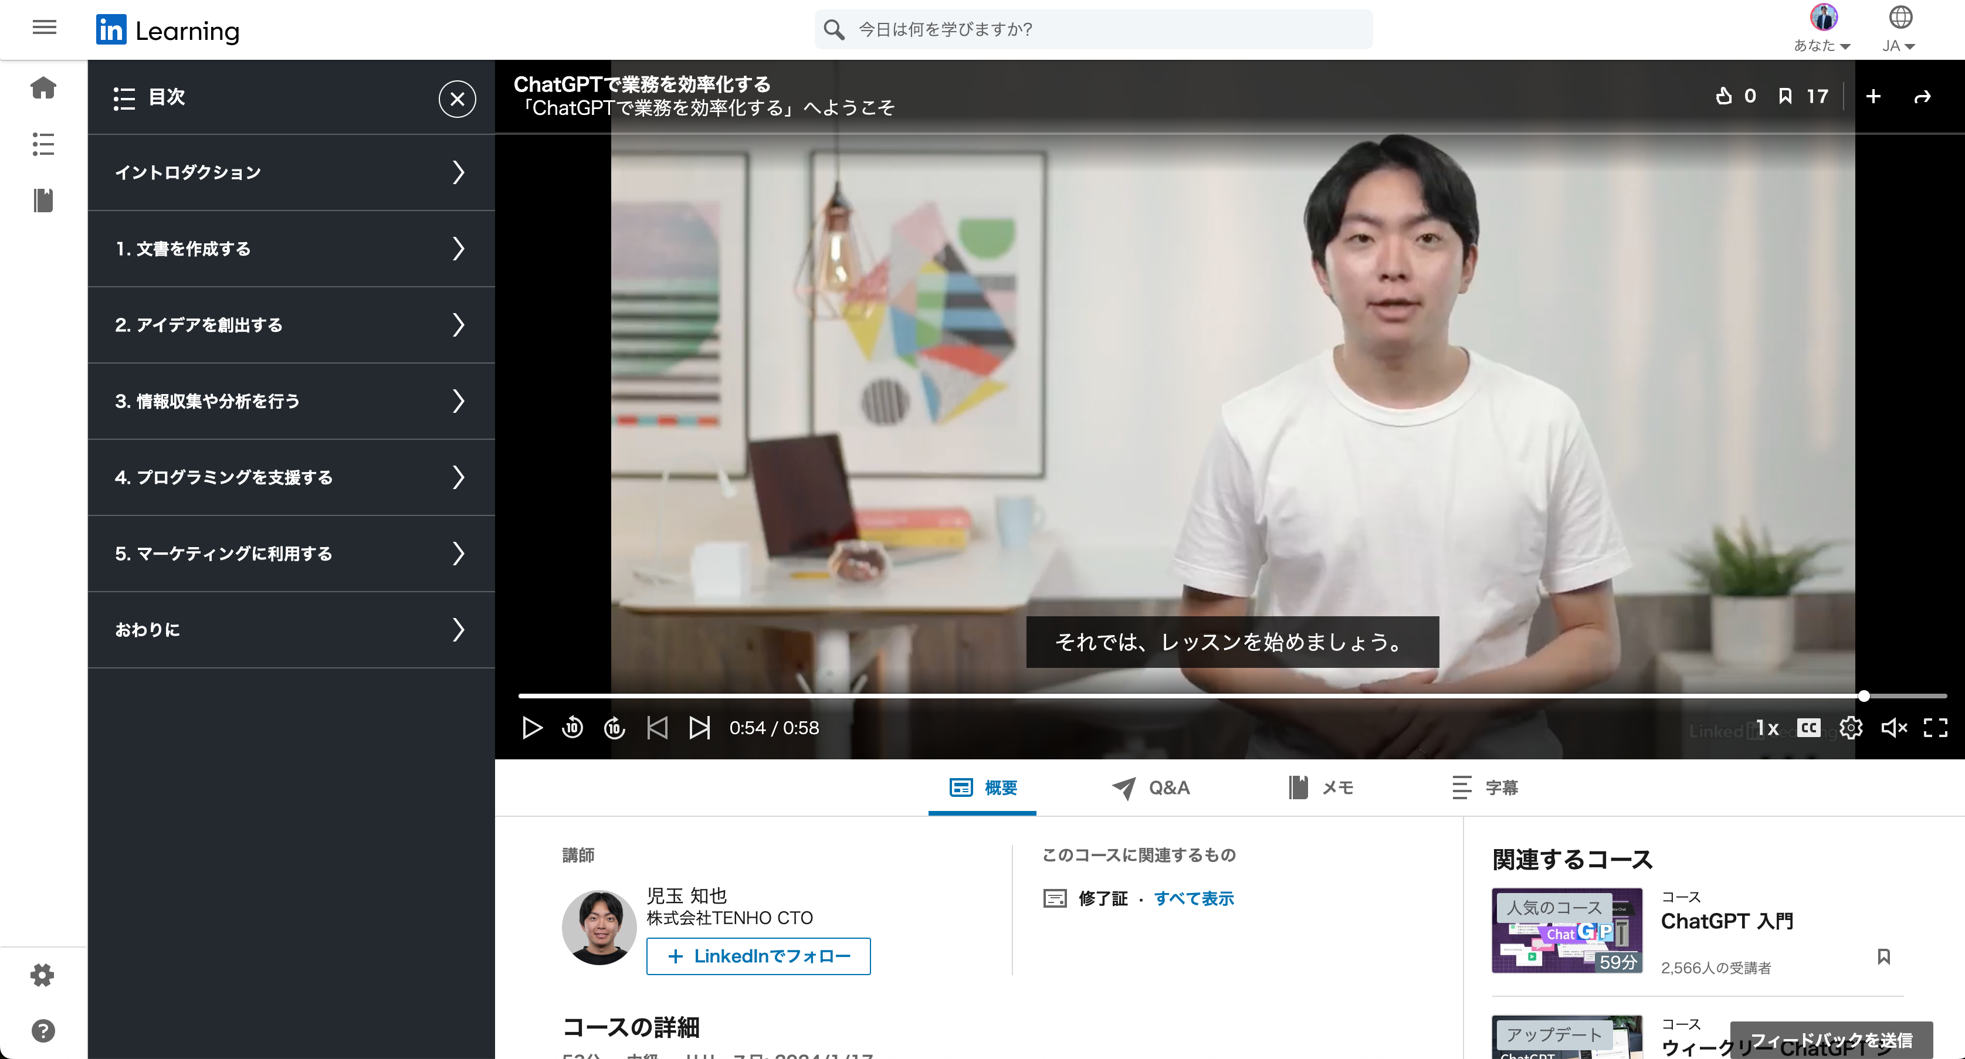Toggle closed captions CC button
The height and width of the screenshot is (1059, 1965).
tap(1808, 728)
